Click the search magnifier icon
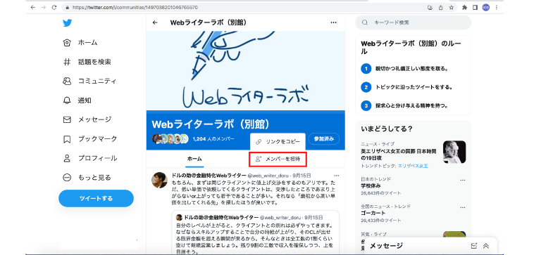This screenshot has width=541, height=255. 365,22
